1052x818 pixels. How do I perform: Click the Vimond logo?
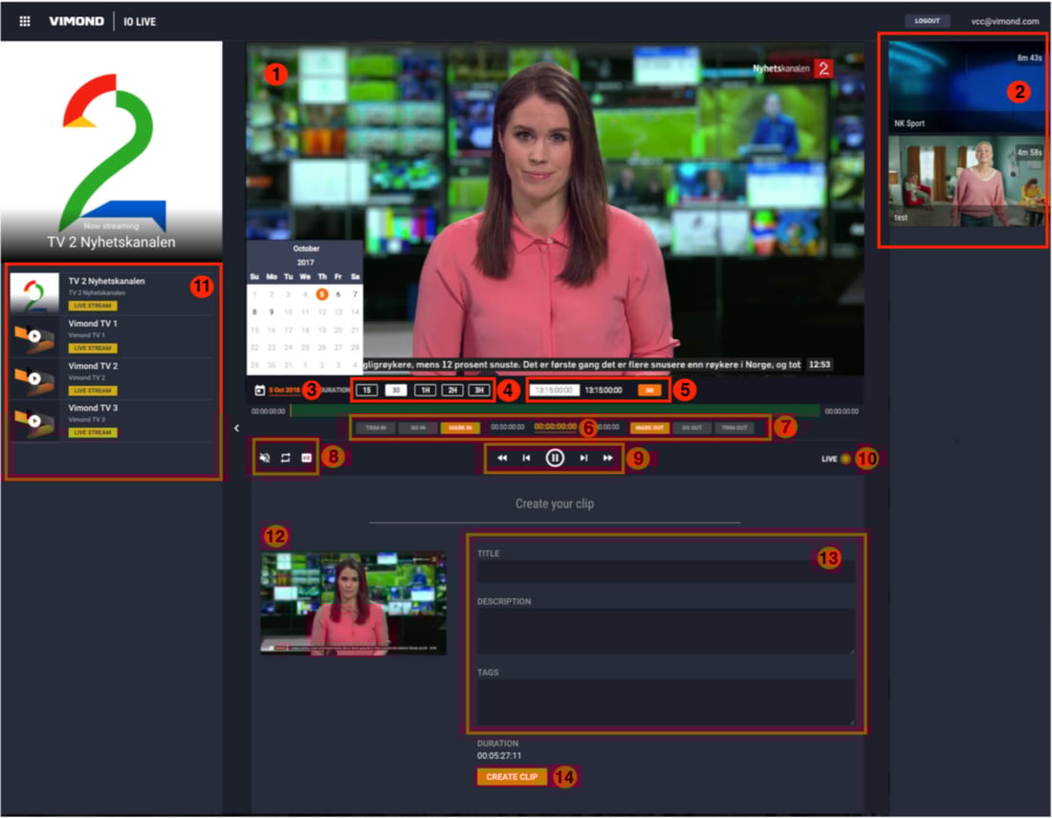point(77,21)
